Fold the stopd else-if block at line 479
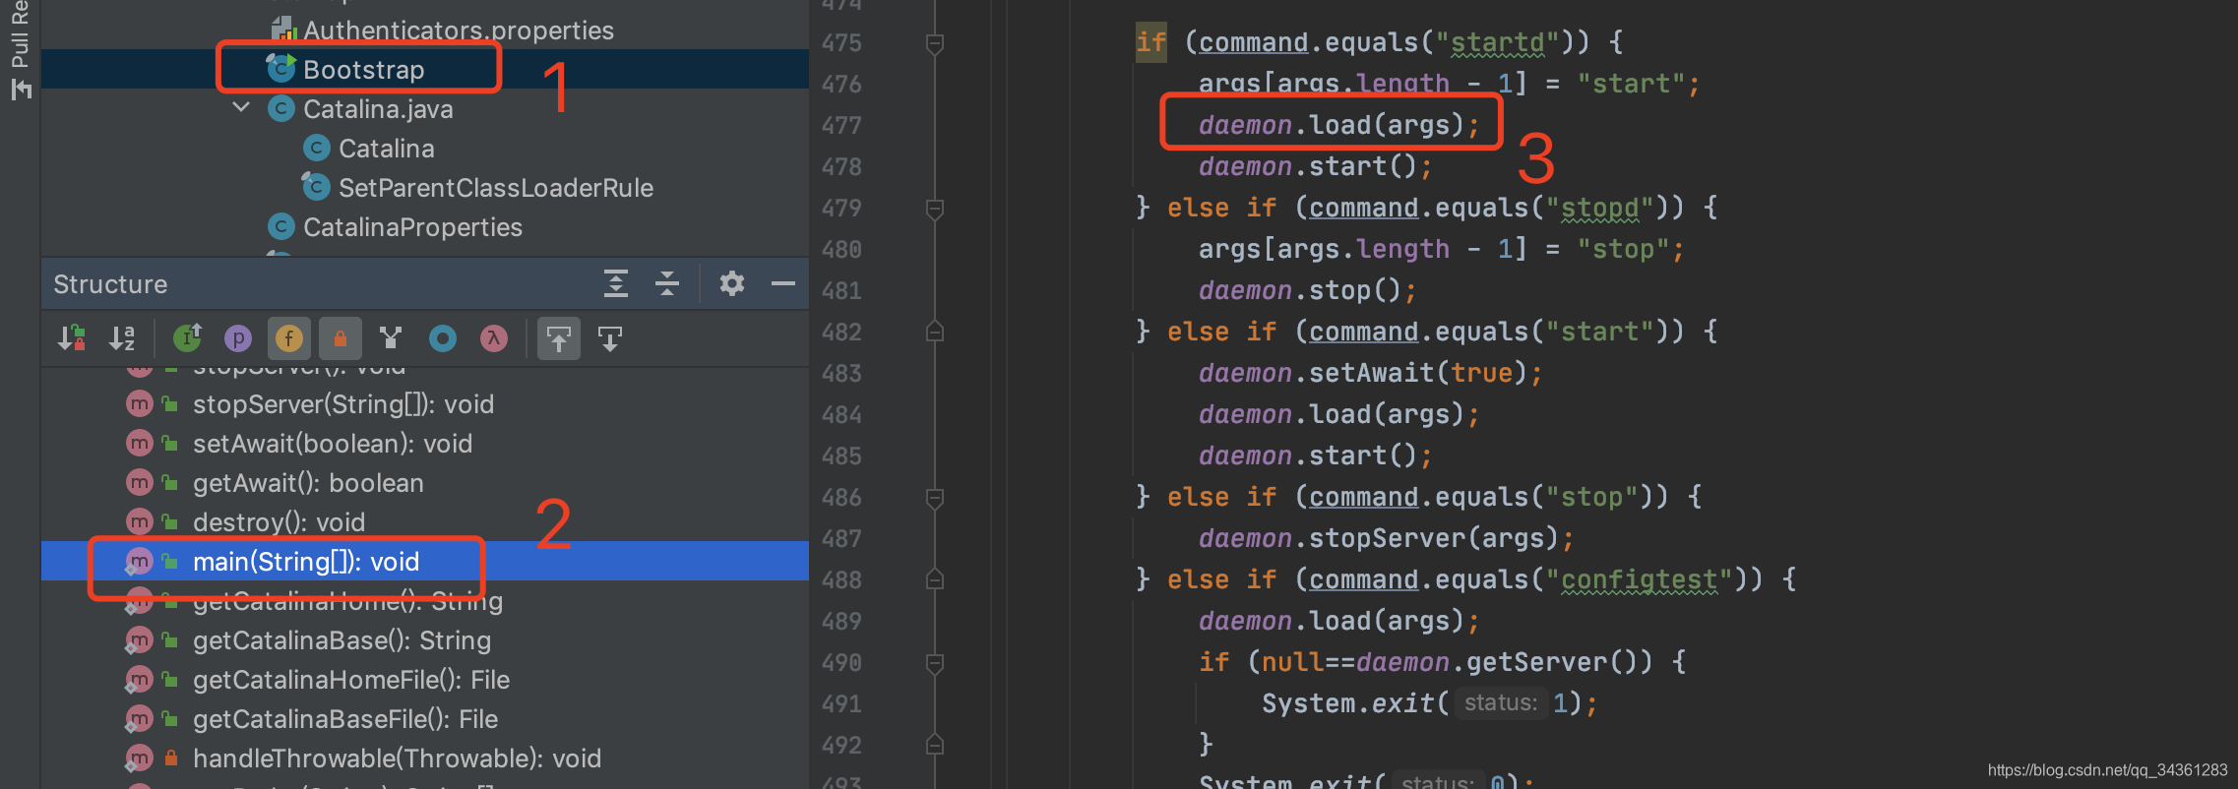This screenshot has height=789, width=2238. [935, 209]
